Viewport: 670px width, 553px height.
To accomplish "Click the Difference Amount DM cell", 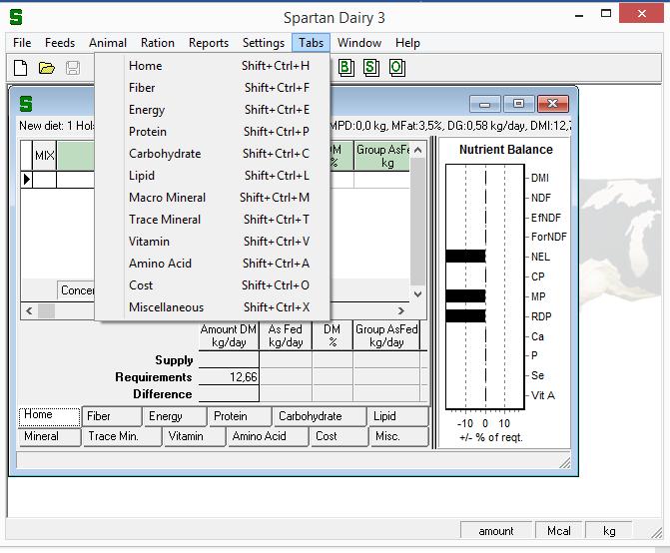I will tap(229, 393).
